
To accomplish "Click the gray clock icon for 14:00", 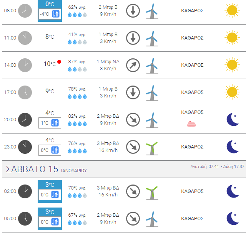I will point(25,65).
